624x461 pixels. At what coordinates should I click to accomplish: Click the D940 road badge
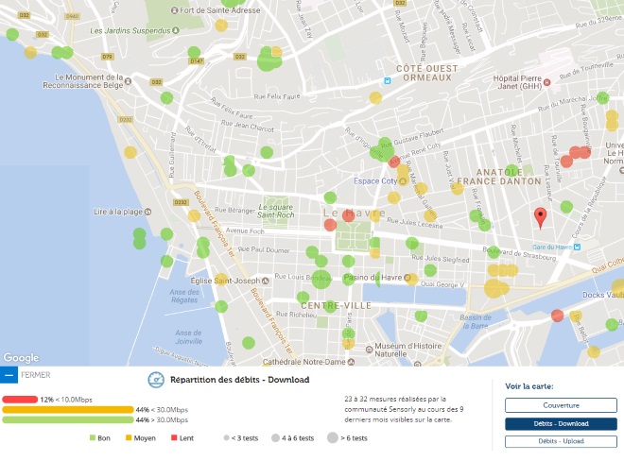(x=72, y=16)
